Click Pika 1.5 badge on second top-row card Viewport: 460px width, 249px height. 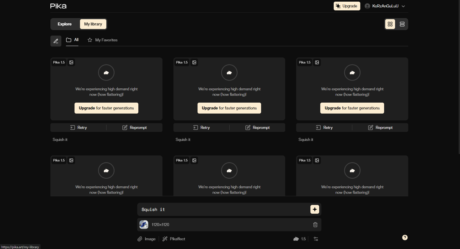coord(182,62)
